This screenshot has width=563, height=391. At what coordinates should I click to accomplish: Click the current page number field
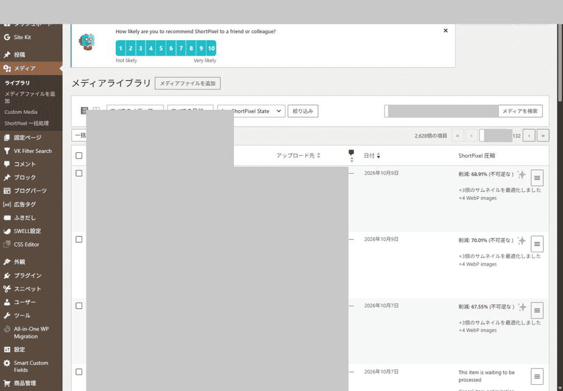[495, 136]
